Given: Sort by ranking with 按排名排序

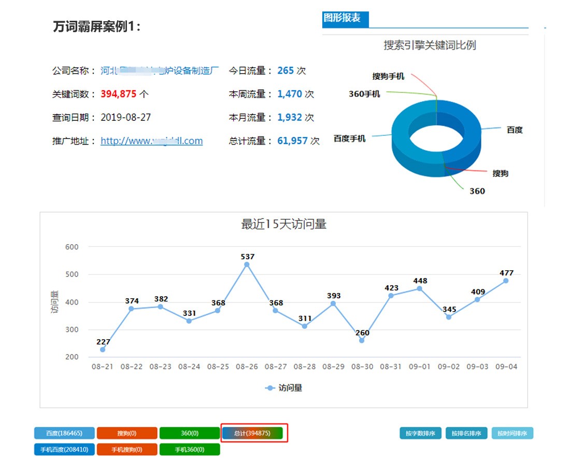Looking at the screenshot, I should click(x=466, y=433).
